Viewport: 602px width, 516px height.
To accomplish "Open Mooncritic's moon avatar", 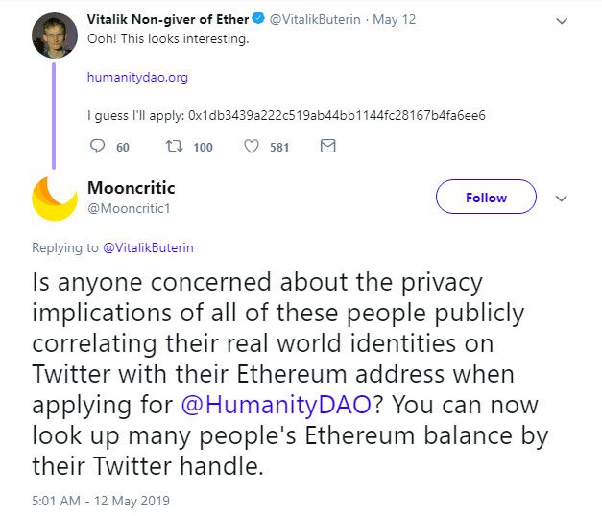I will click(x=55, y=199).
